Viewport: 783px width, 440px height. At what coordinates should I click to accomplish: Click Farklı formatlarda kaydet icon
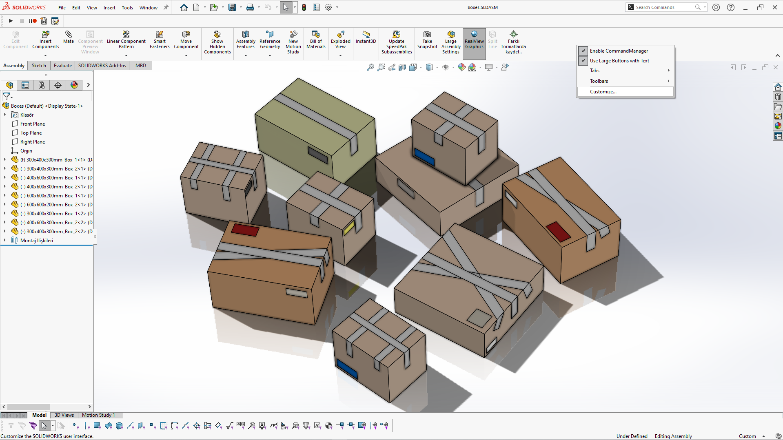pyautogui.click(x=514, y=42)
